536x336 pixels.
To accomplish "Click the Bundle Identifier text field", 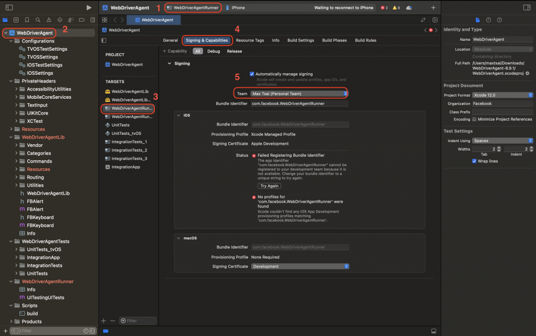I will point(299,103).
